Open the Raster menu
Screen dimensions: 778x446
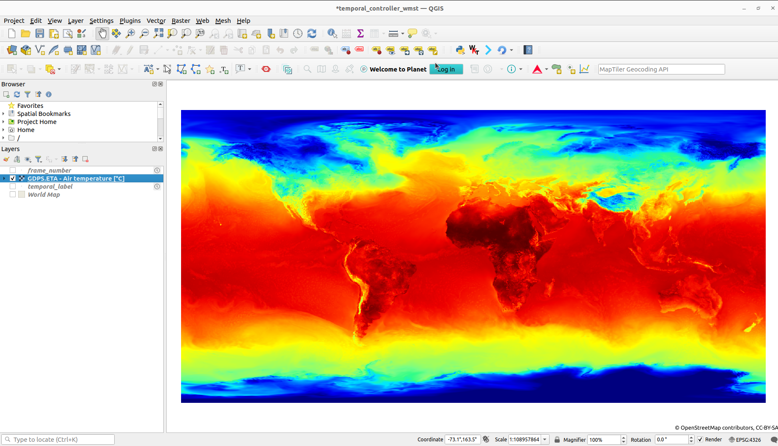tap(181, 21)
